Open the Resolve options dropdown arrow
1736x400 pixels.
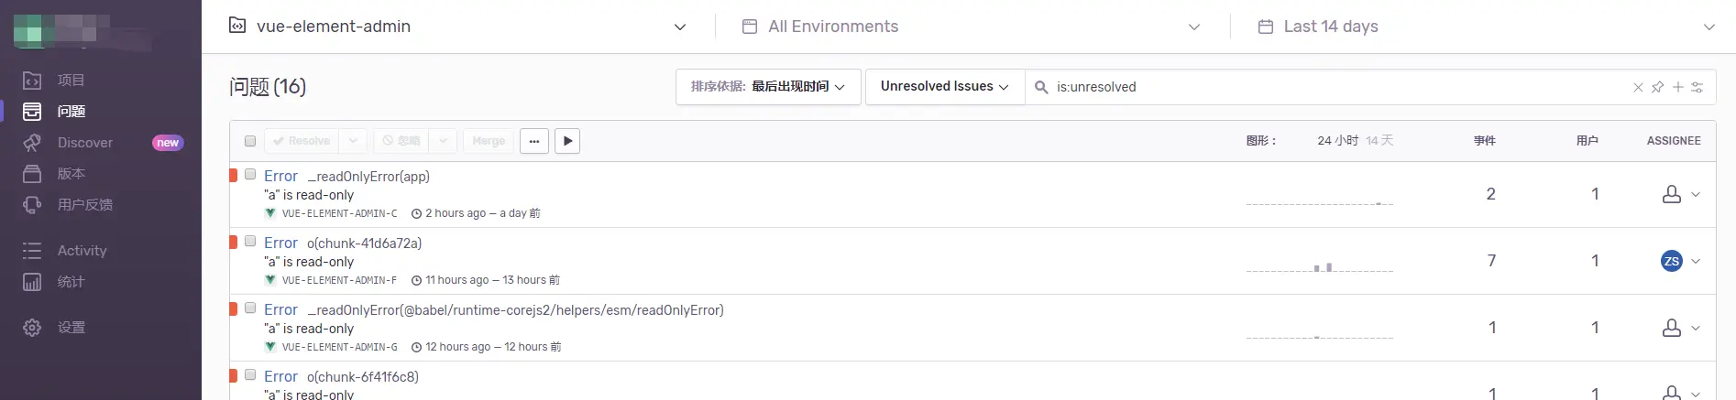point(353,141)
